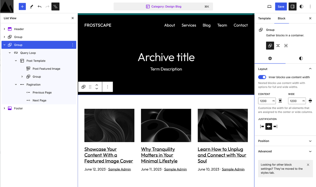The image size is (316, 187).
Task: Open the Sample Admin author link
Action: click(x=119, y=169)
